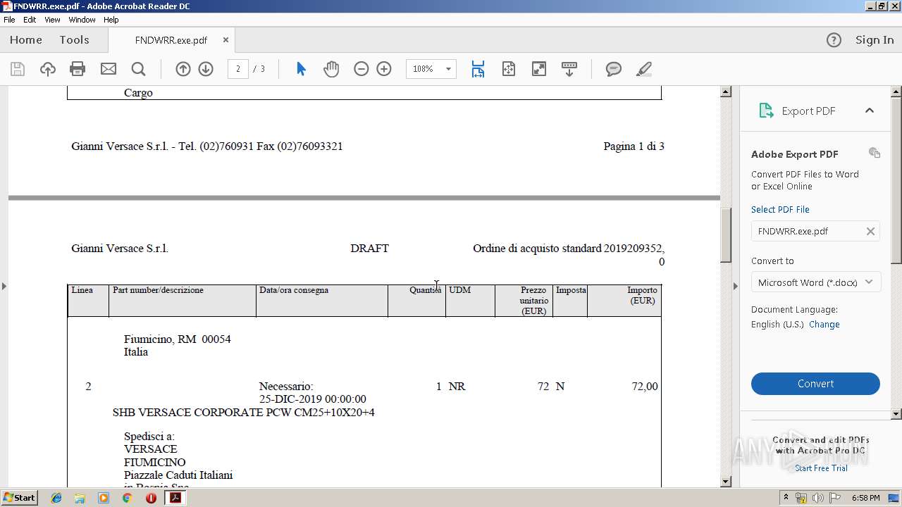
Task: Click the taskbar clock 6:58 PM
Action: pos(865,498)
